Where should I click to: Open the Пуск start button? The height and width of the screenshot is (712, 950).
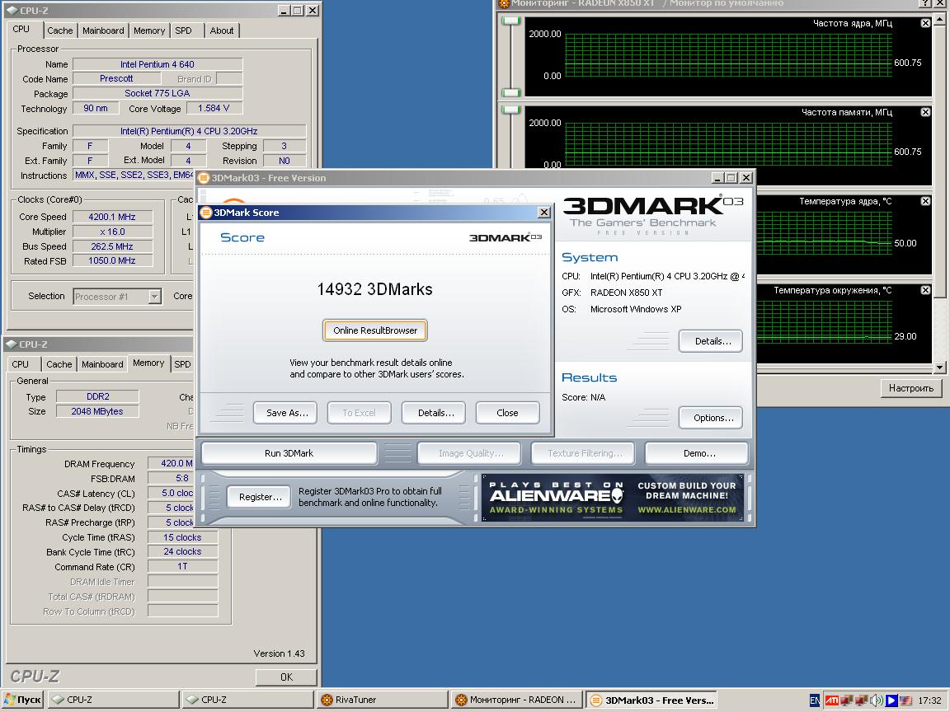pos(22,700)
